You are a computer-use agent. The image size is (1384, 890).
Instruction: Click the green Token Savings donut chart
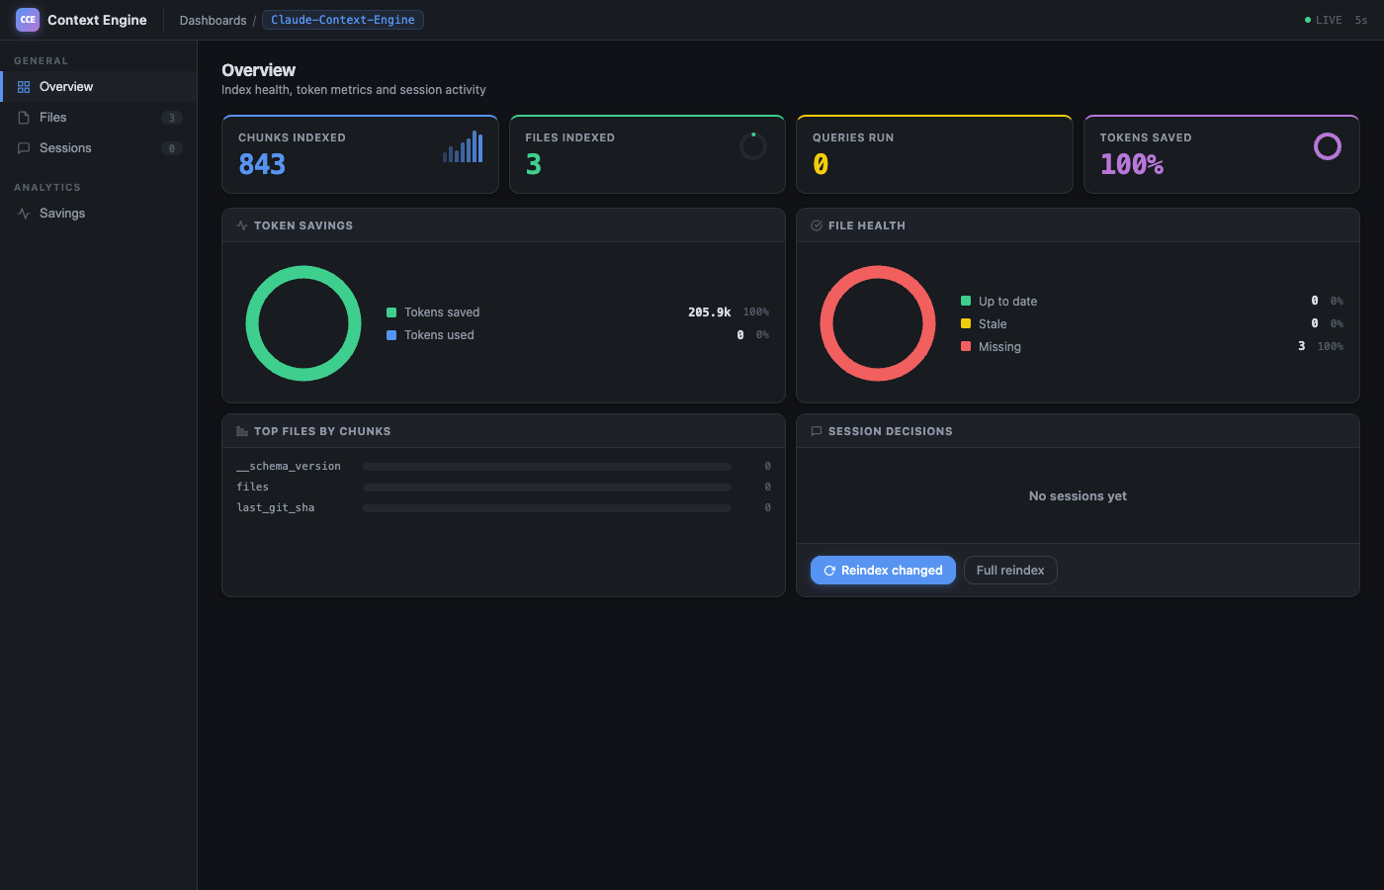coord(303,323)
